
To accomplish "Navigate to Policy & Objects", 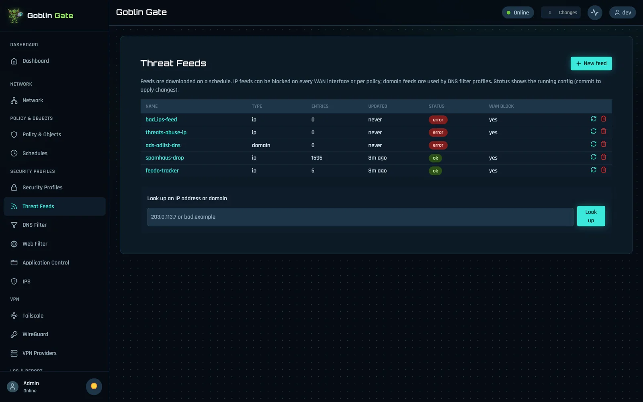I will pyautogui.click(x=55, y=135).
